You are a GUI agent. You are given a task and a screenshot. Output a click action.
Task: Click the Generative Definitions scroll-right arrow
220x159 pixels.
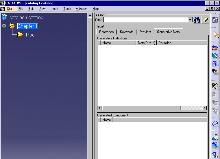coord(204,108)
